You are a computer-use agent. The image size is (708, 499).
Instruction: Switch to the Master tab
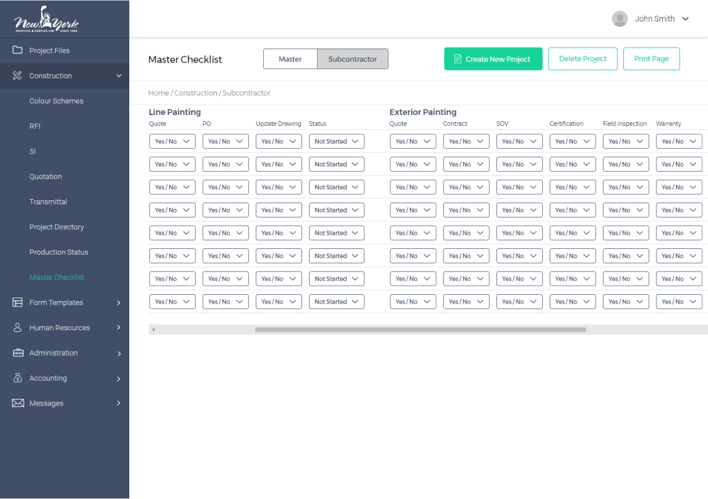click(290, 59)
